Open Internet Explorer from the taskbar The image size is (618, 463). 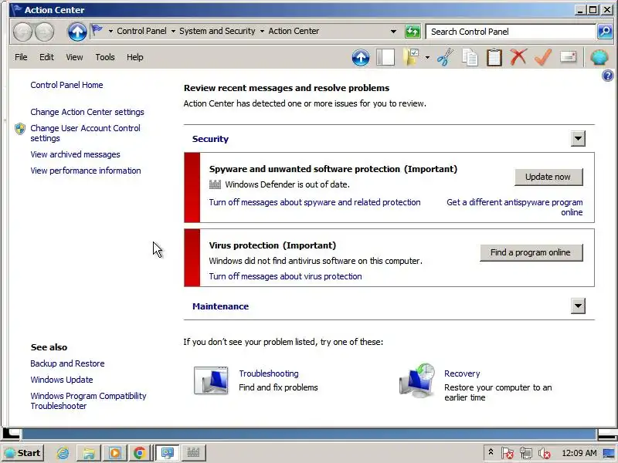[63, 453]
